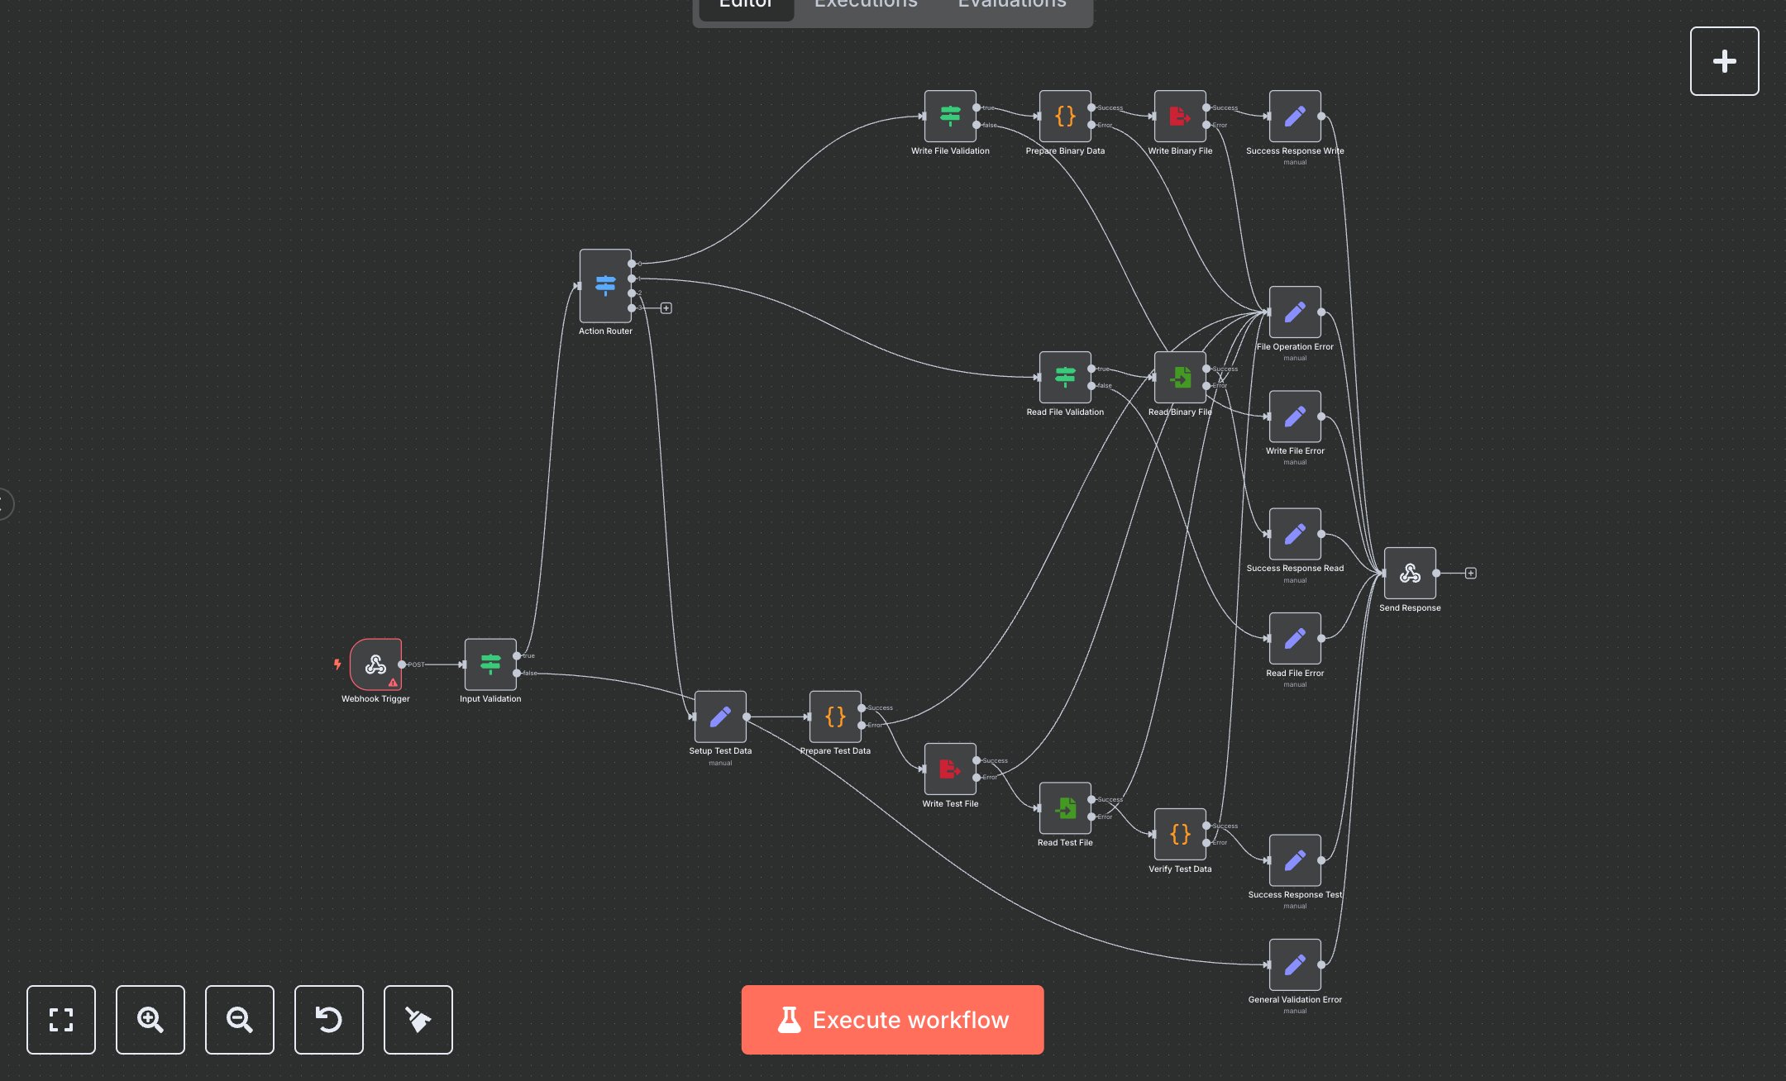Select the General Validation Error node
The height and width of the screenshot is (1081, 1786).
click(1295, 964)
